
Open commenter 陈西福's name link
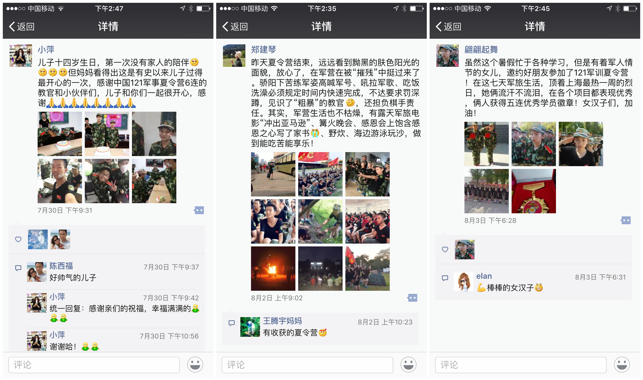[x=61, y=266]
